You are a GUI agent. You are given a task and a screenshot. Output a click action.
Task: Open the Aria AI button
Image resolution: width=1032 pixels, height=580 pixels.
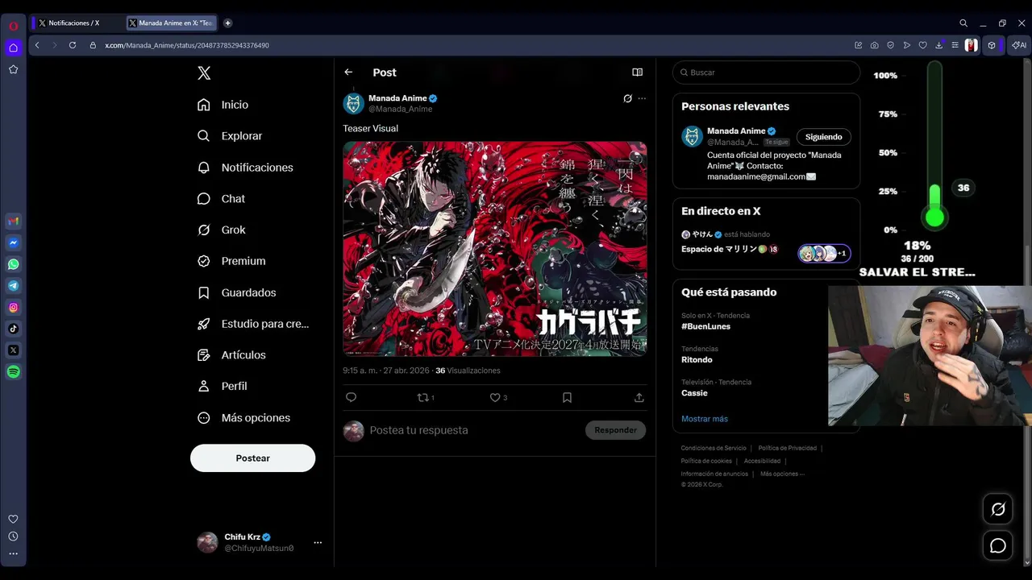click(1020, 45)
